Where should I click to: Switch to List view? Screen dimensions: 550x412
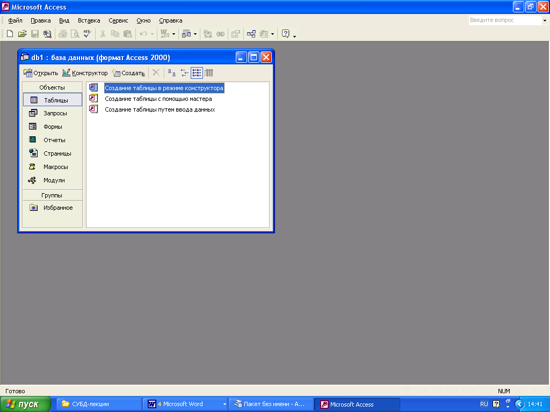pos(197,72)
